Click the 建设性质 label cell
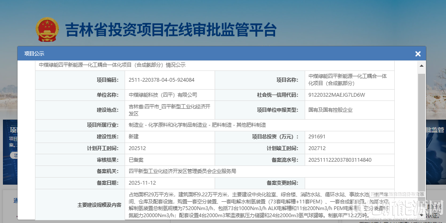Image resolution: width=446 pixels, height=223 pixels. click(x=80, y=137)
